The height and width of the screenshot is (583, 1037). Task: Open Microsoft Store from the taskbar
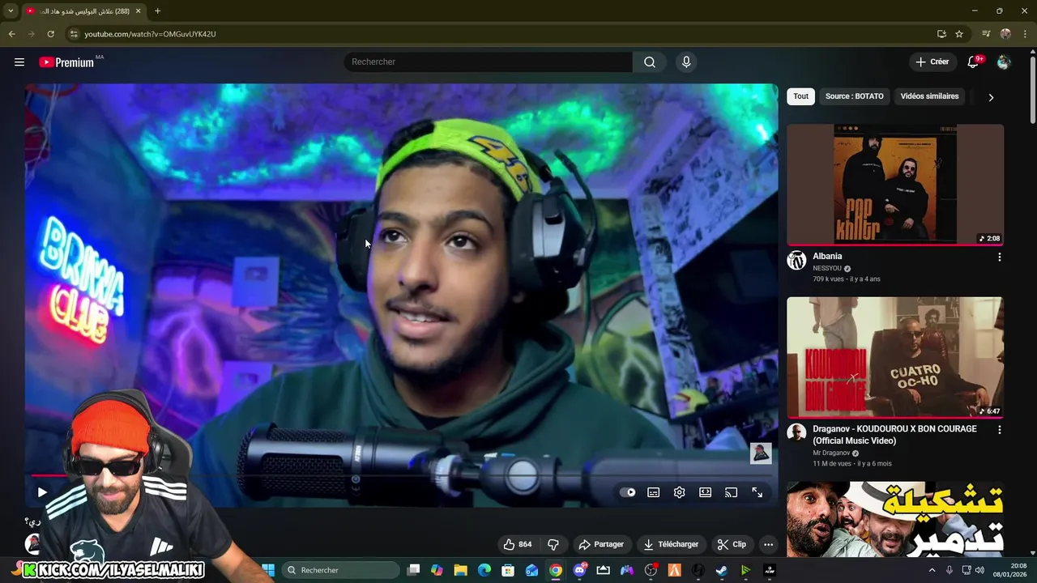[508, 570]
